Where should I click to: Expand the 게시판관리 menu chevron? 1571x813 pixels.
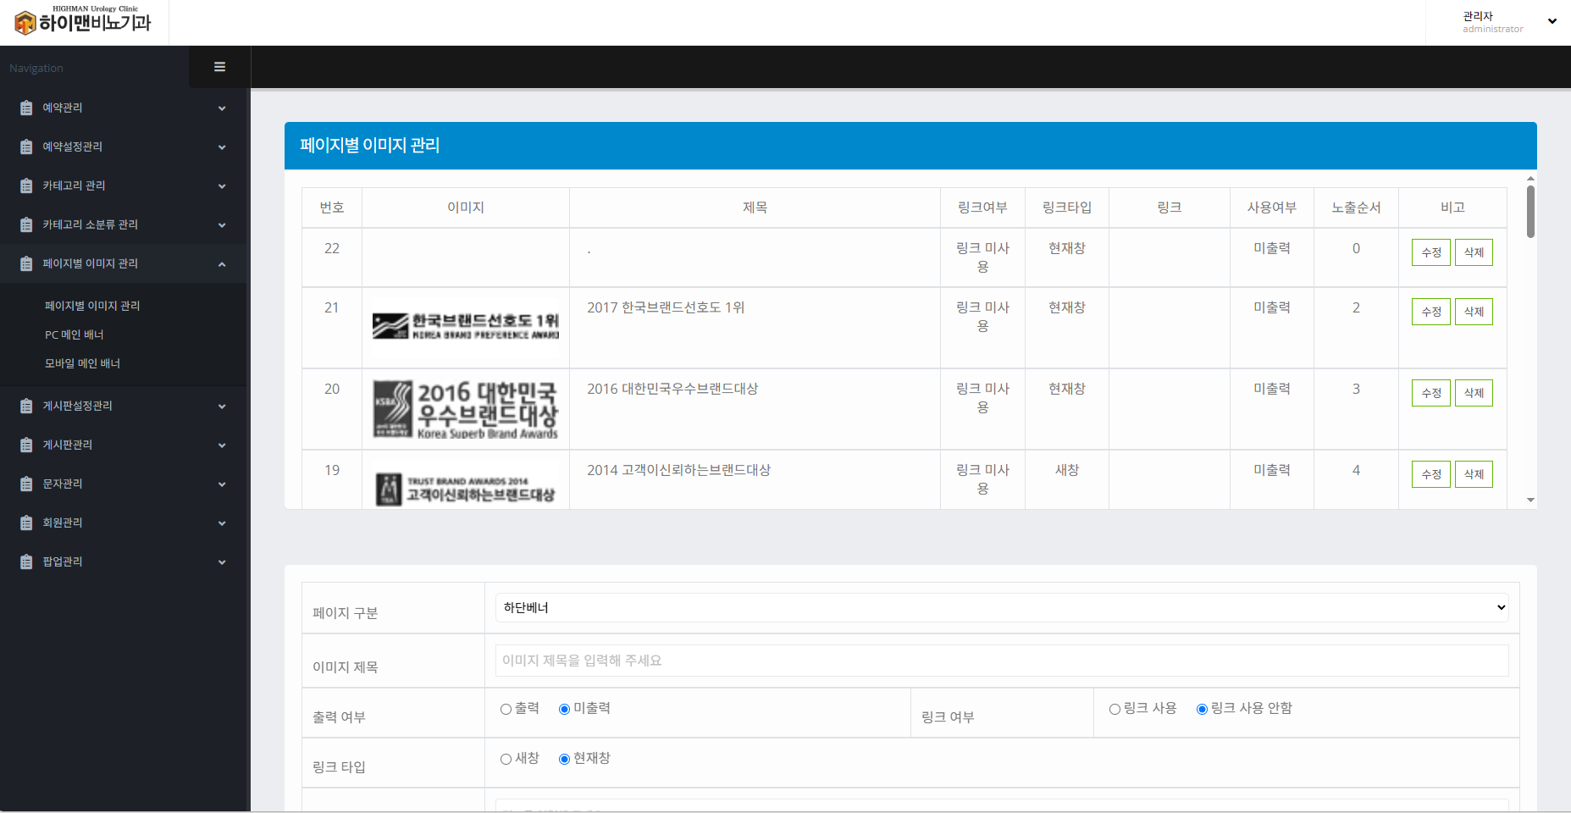(222, 445)
